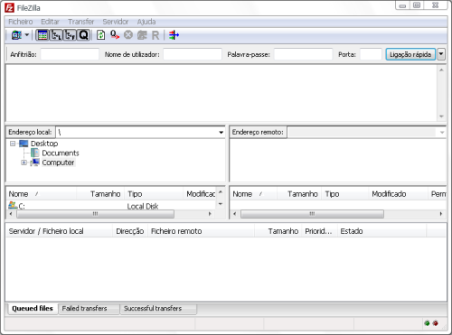Select Computer in the local tree
Viewport: 452px width, 335px height.
[58, 163]
